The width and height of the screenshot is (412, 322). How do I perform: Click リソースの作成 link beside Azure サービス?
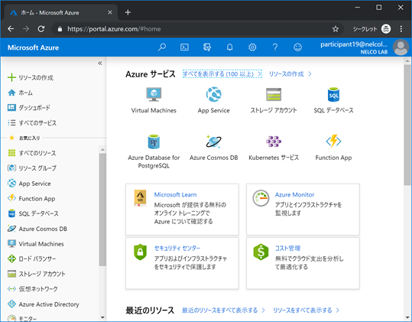click(290, 74)
